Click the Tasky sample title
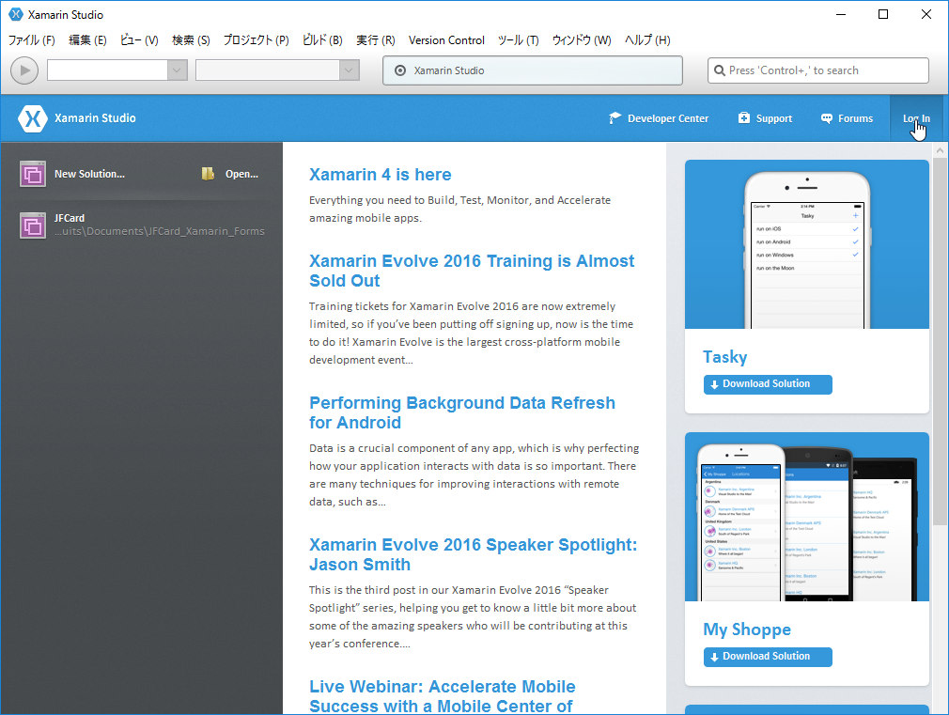 [725, 357]
